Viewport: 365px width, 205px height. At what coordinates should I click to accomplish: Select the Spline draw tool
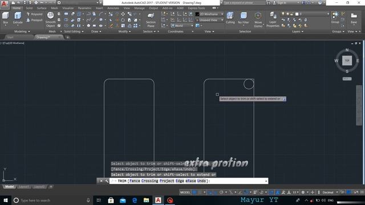click(88, 20)
